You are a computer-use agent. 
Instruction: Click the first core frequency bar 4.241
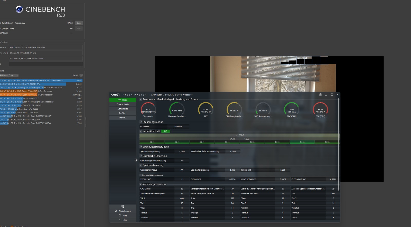[152, 142]
